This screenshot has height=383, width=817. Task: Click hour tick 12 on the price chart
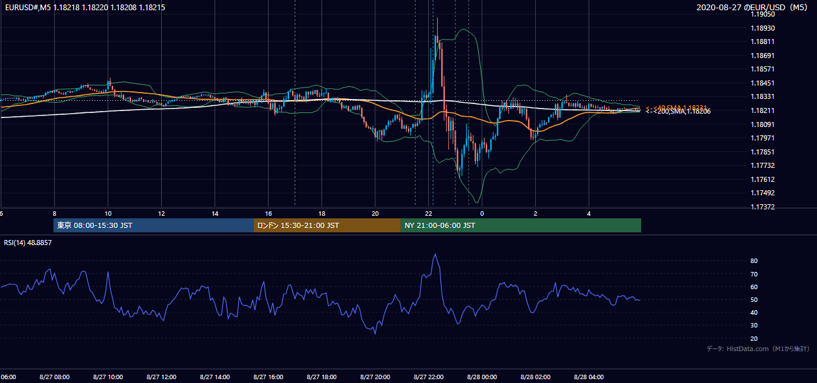click(x=161, y=213)
